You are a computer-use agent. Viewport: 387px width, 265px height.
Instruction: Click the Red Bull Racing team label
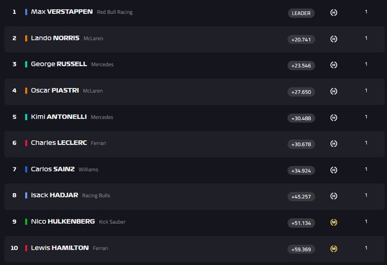(x=114, y=12)
